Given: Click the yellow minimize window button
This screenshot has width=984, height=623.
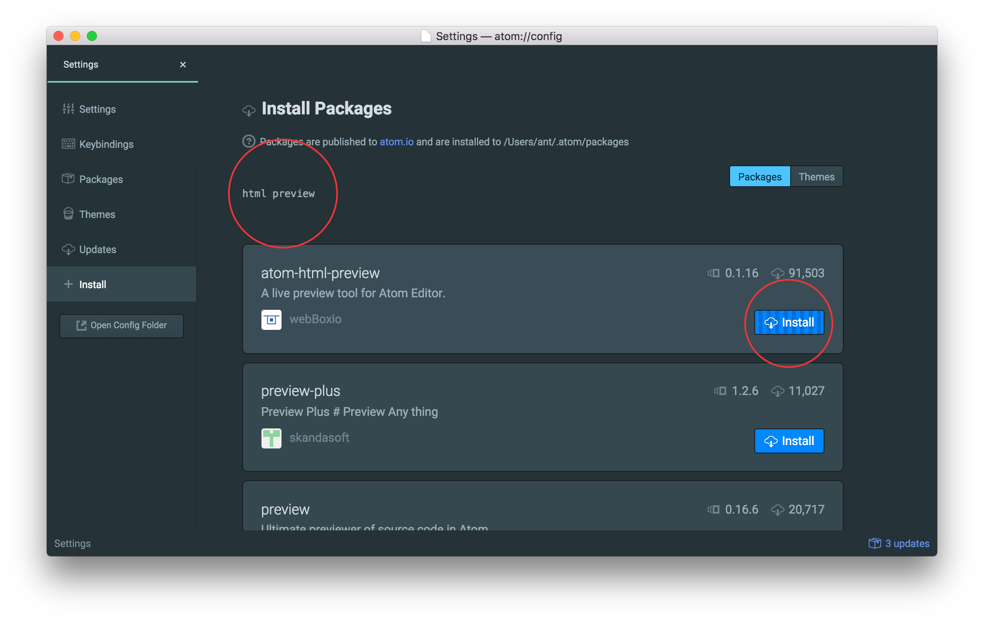Looking at the screenshot, I should tap(75, 36).
